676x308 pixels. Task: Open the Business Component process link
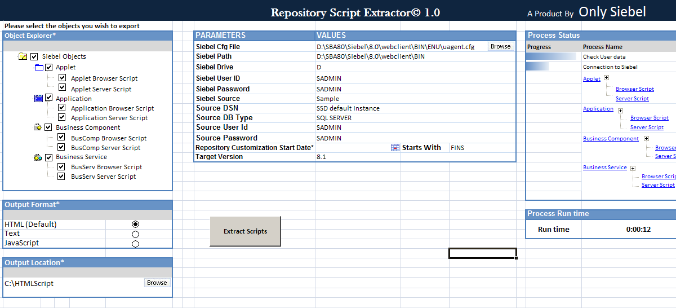(611, 139)
